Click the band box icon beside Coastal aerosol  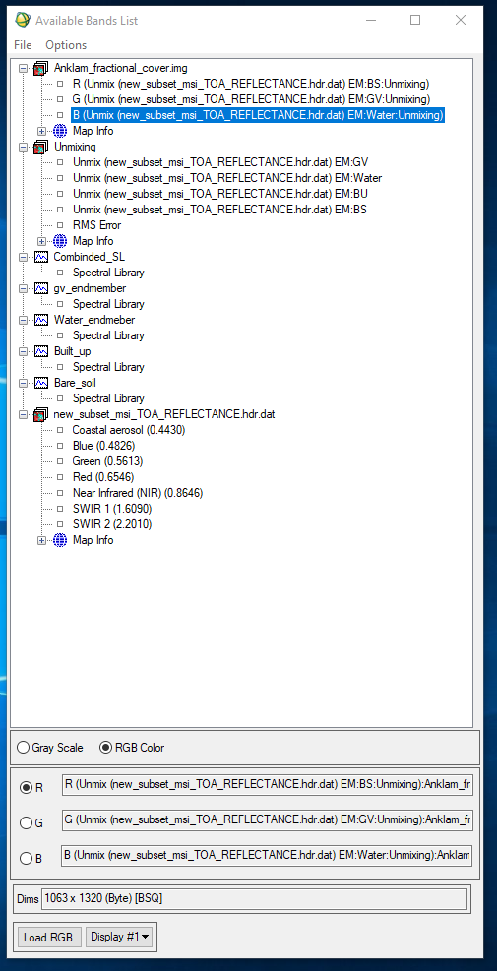pyautogui.click(x=60, y=430)
